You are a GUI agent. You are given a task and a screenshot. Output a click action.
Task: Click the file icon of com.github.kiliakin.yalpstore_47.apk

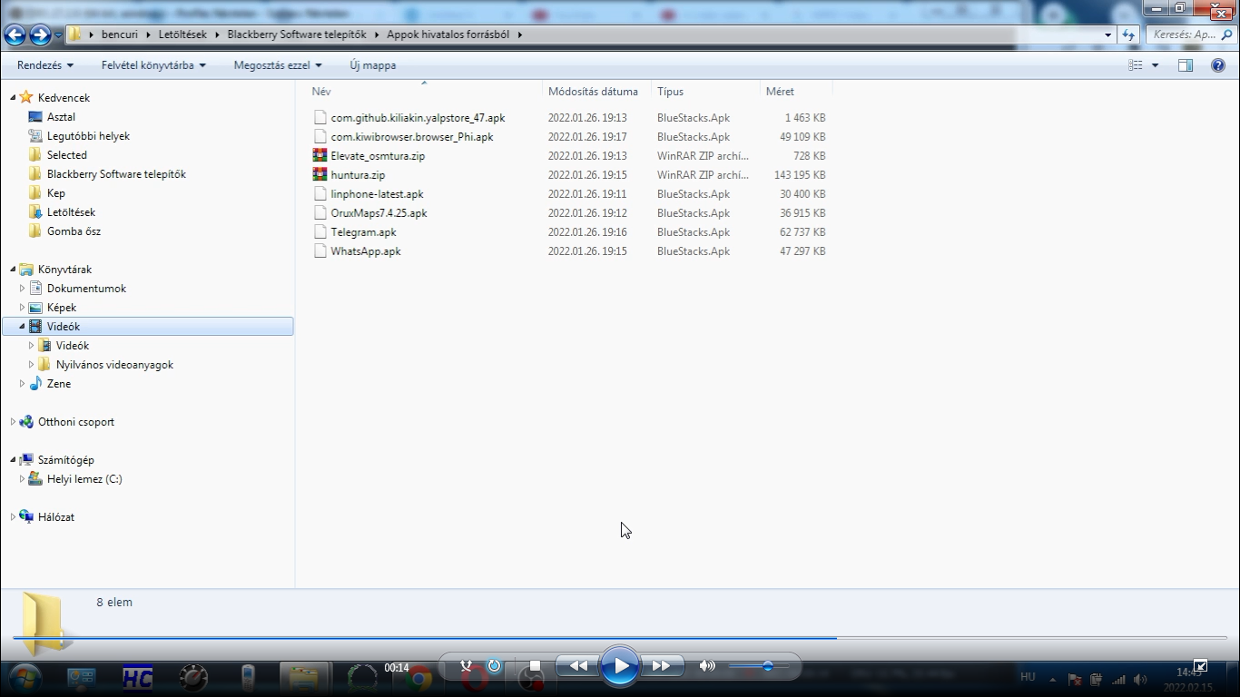pyautogui.click(x=320, y=118)
